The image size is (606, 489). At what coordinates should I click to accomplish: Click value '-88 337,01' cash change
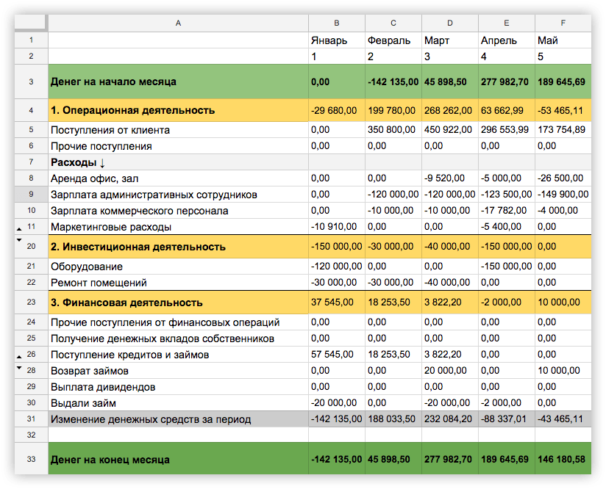point(507,419)
